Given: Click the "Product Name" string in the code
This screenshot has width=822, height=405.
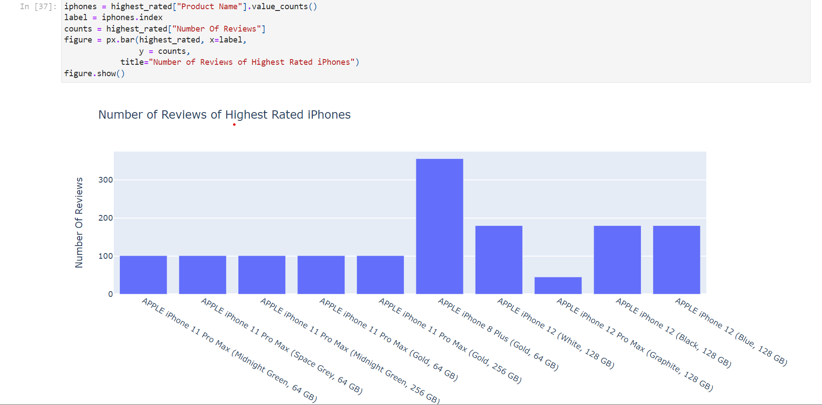Looking at the screenshot, I should point(209,6).
